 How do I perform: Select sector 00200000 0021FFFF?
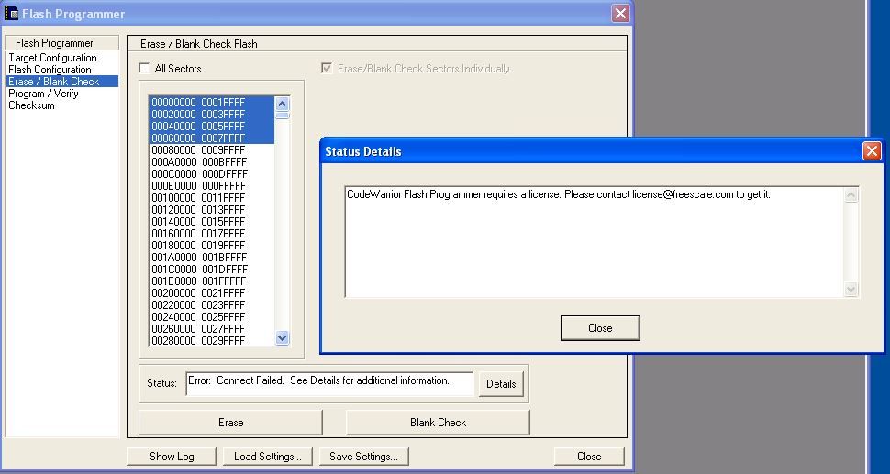pyautogui.click(x=212, y=293)
